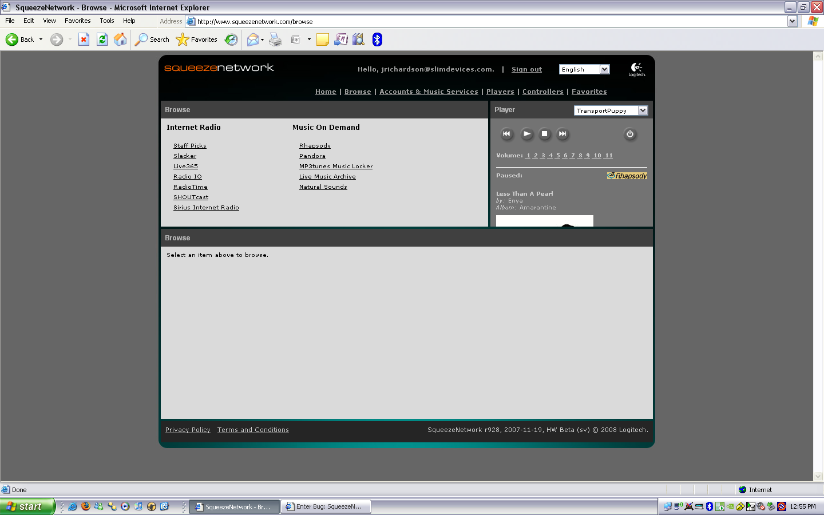Skip to the next track
The width and height of the screenshot is (824, 515).
[x=562, y=134]
